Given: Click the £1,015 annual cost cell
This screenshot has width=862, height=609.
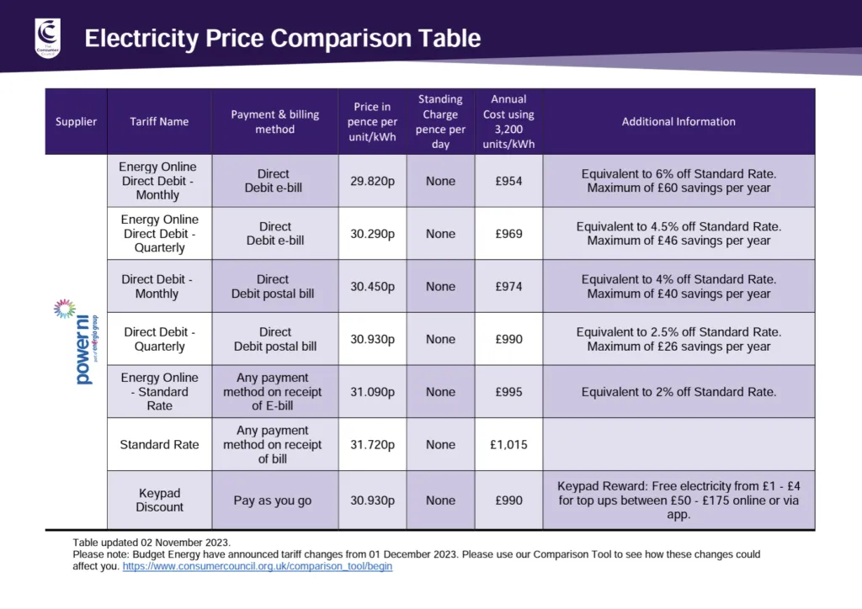Looking at the screenshot, I should coord(509,444).
